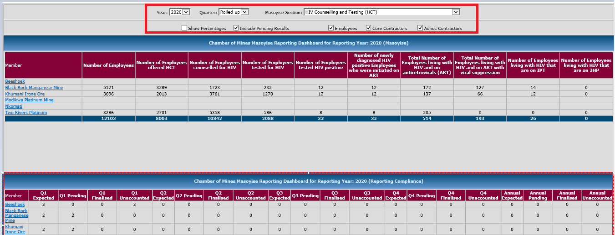Uncheck the Employees checkbox
This screenshot has height=235, width=615.
(331, 28)
